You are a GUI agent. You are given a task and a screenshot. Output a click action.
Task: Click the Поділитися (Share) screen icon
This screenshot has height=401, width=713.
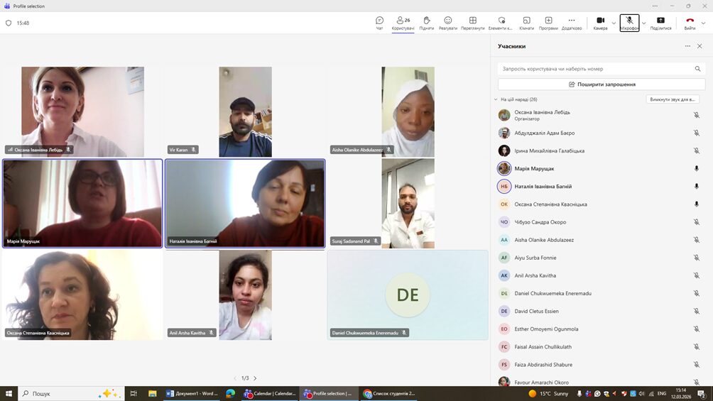660,21
